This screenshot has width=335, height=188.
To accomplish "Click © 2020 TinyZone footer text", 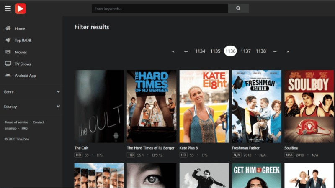I will [17, 139].
